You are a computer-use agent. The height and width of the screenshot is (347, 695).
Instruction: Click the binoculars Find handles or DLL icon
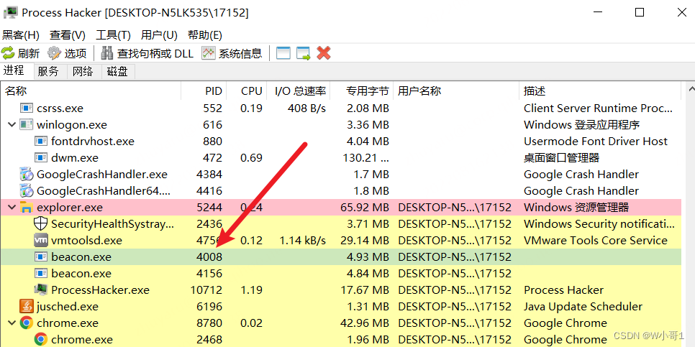(106, 54)
